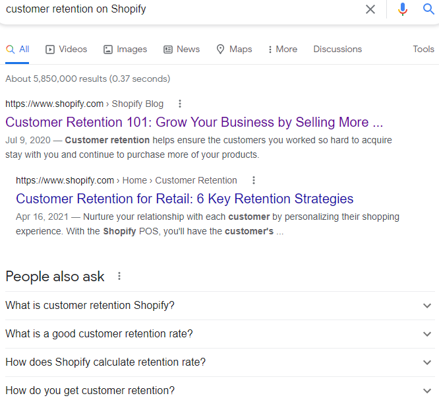The height and width of the screenshot is (404, 439).
Task: Clear the search query with X icon
Action: (x=370, y=9)
